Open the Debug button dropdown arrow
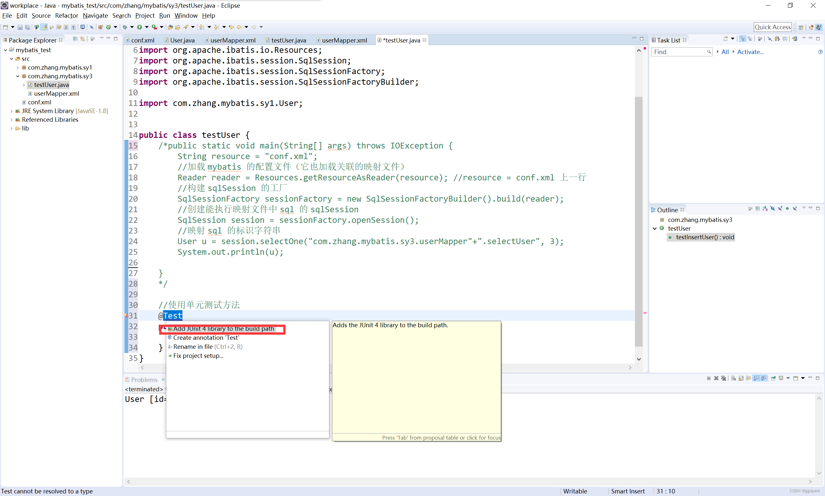Screen dimensions: 825x496 pos(132,27)
